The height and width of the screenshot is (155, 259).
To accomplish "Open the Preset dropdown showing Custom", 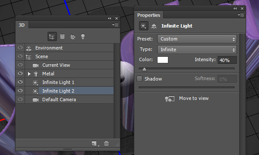I will click(197, 39).
